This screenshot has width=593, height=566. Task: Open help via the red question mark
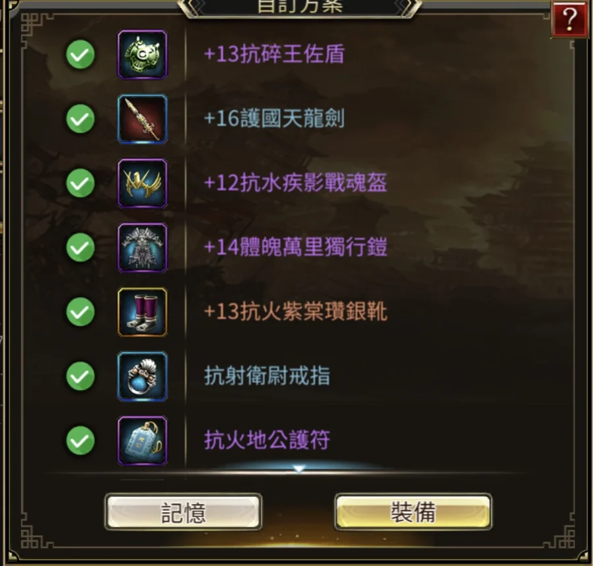tap(569, 19)
